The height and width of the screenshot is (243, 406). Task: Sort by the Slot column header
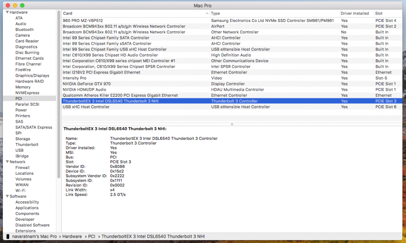click(x=378, y=13)
